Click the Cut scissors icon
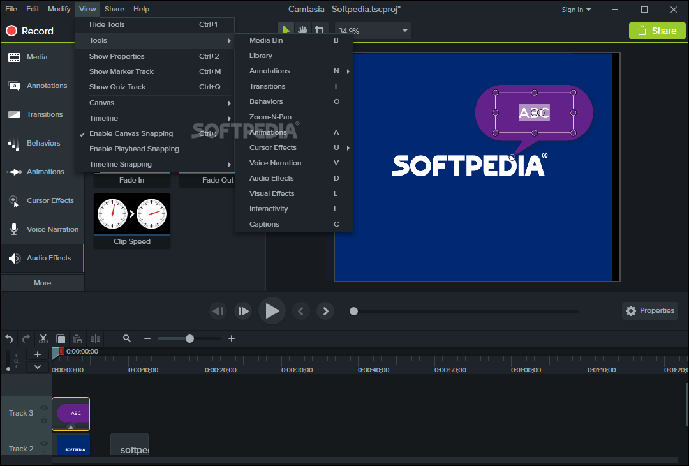 click(43, 339)
